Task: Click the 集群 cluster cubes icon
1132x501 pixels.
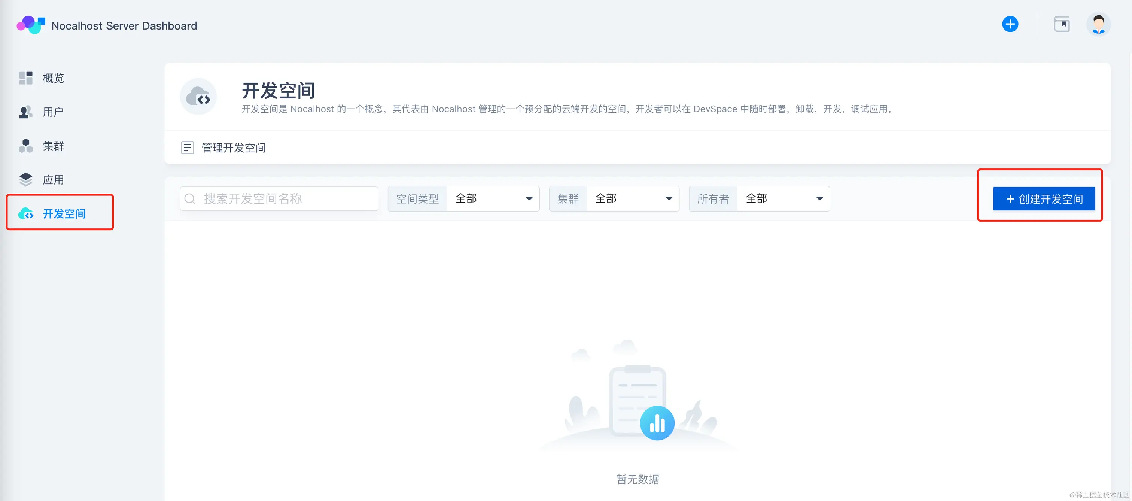Action: [26, 146]
